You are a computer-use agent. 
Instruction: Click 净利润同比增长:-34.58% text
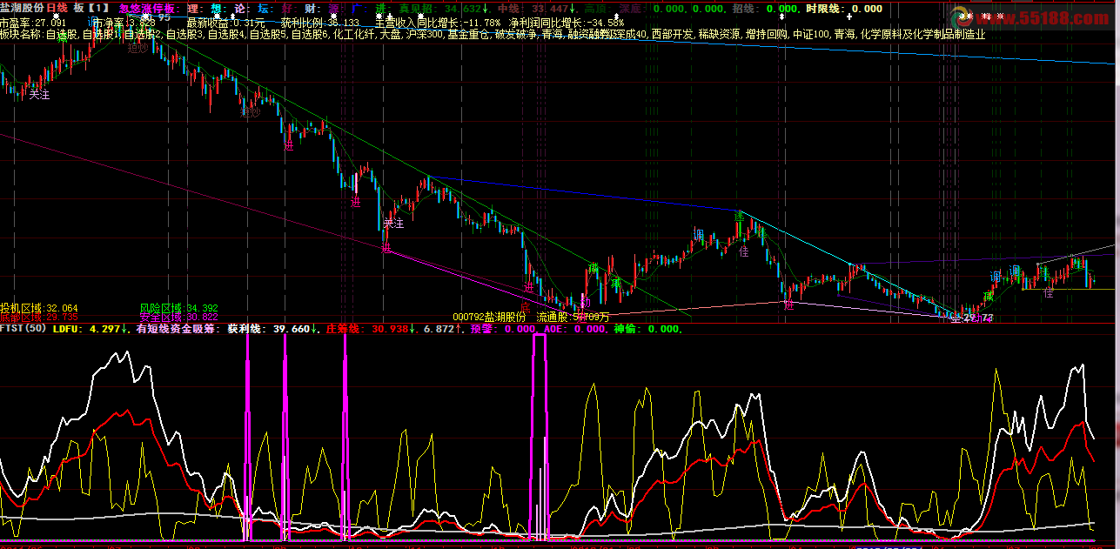pyautogui.click(x=567, y=22)
